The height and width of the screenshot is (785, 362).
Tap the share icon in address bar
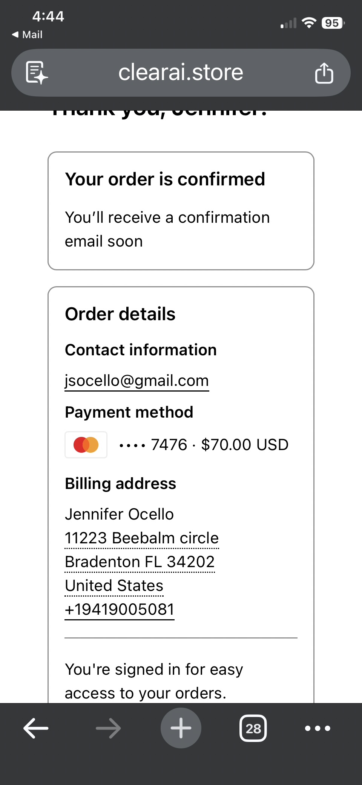point(324,73)
